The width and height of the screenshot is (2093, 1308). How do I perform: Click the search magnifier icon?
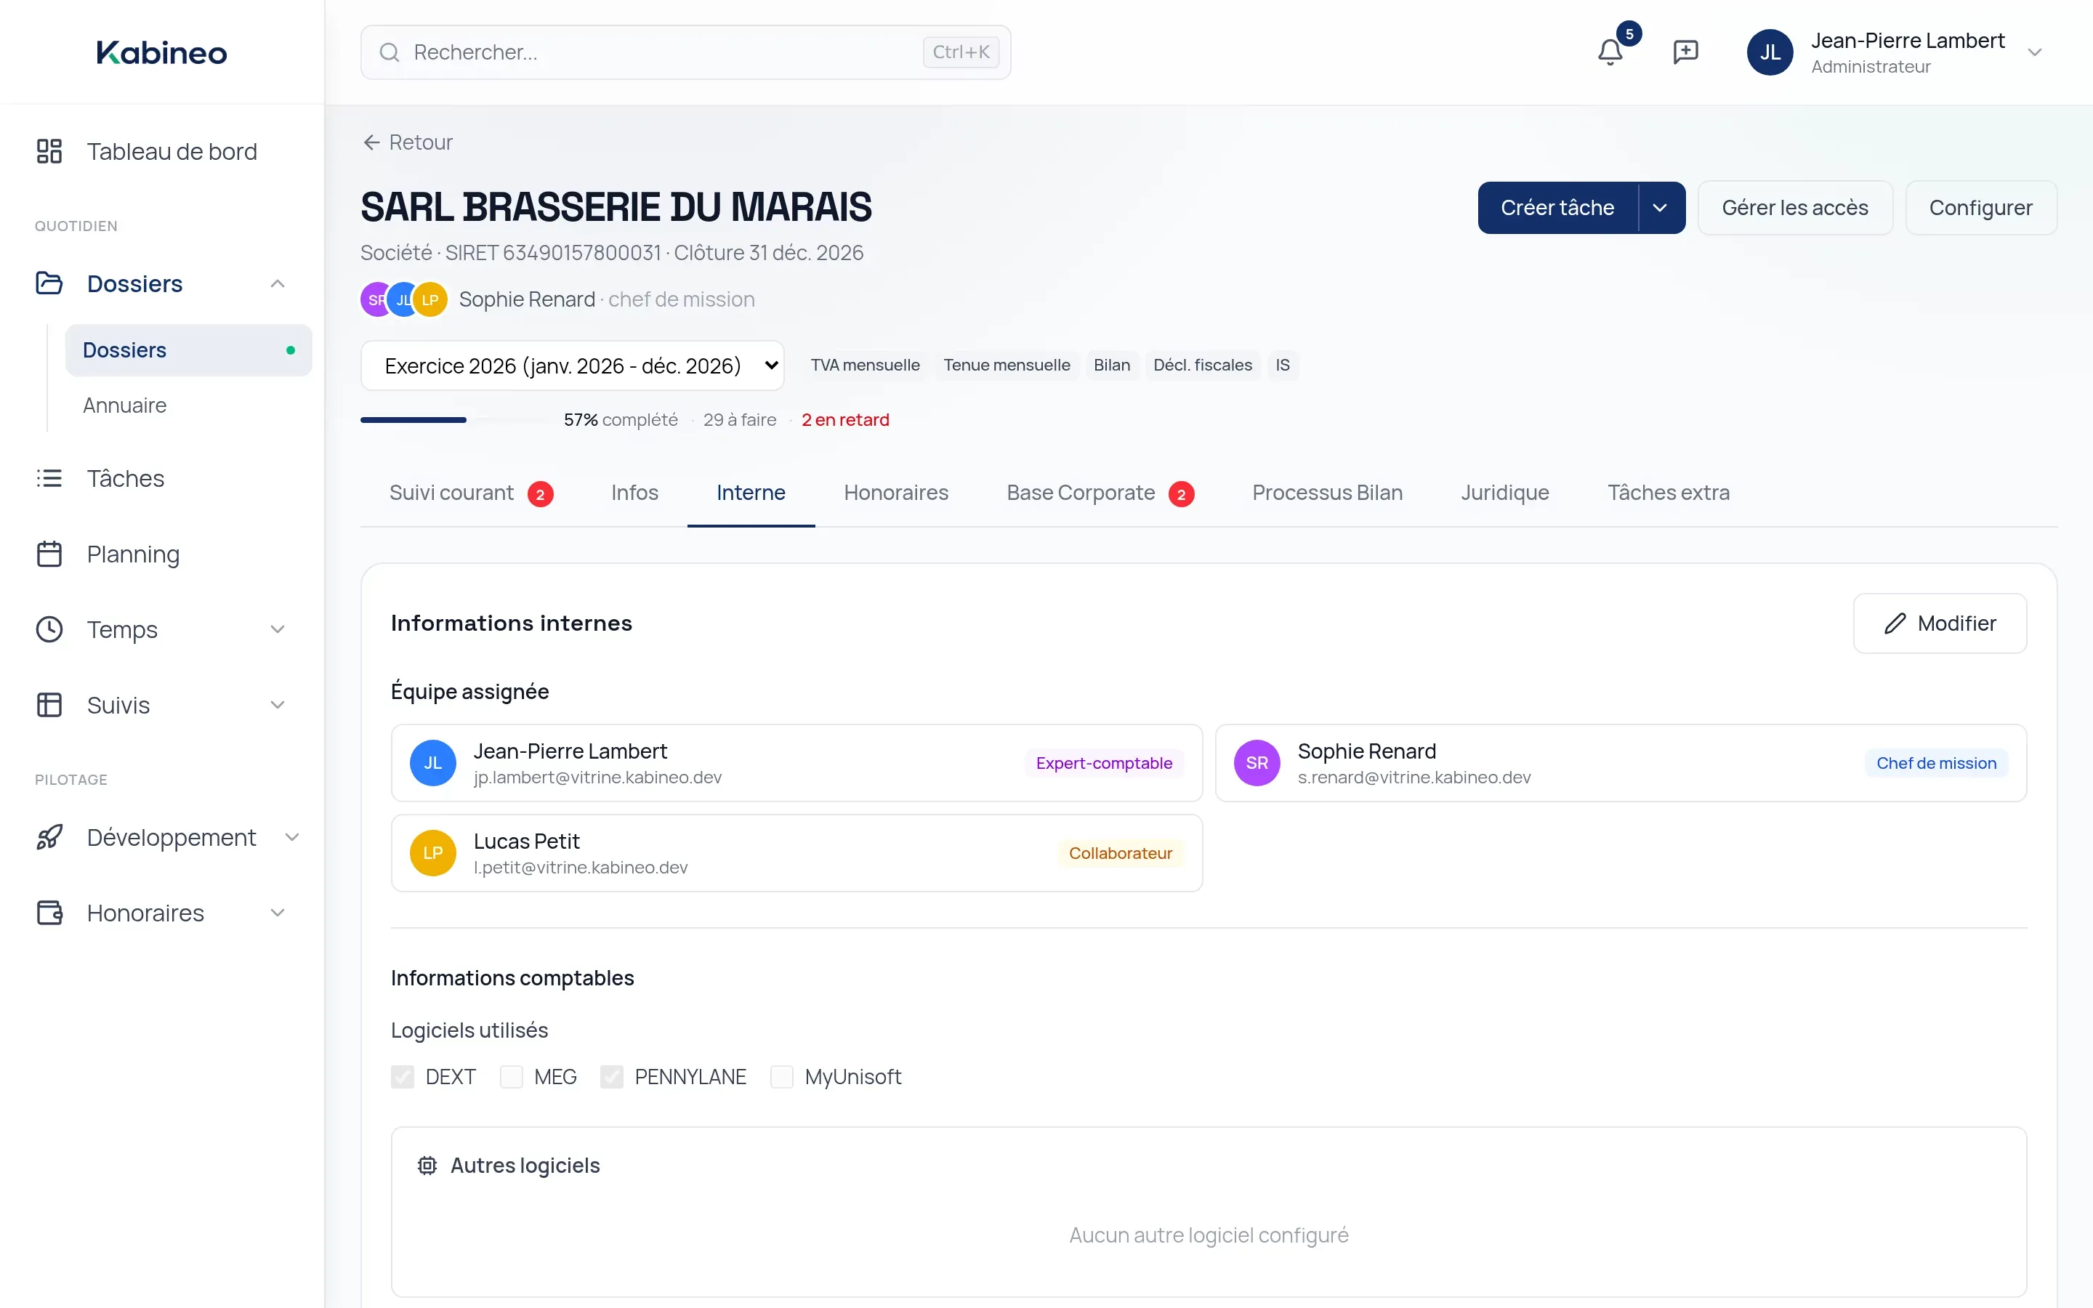coord(390,53)
